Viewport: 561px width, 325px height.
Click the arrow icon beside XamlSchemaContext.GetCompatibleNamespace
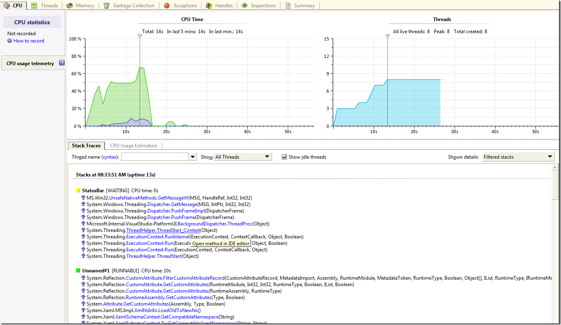[x=83, y=317]
